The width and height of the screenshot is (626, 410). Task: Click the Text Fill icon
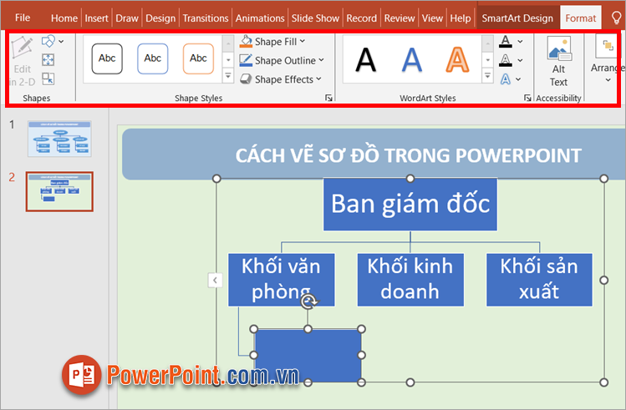(506, 41)
